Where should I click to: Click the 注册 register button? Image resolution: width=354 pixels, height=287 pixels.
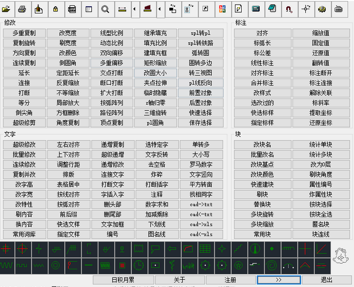tap(231, 280)
